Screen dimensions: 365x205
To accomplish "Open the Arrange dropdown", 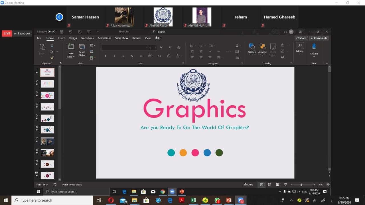I will 262,50.
